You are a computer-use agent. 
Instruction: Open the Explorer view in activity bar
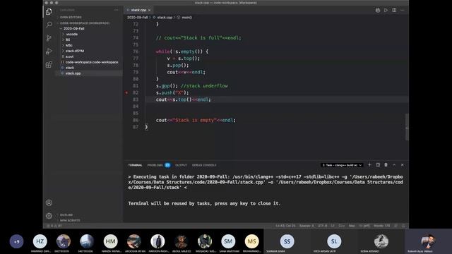[x=49, y=11]
